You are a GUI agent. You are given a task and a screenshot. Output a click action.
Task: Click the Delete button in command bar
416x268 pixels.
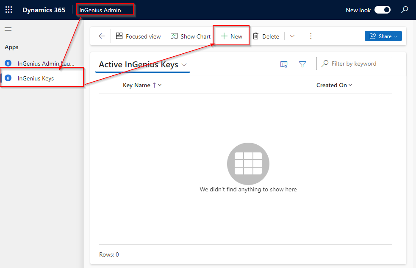266,36
